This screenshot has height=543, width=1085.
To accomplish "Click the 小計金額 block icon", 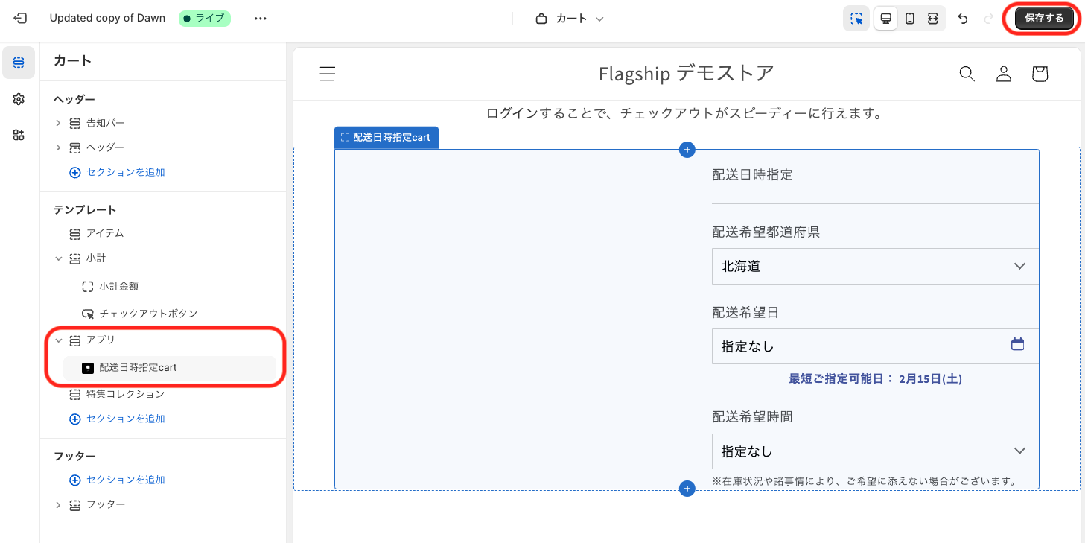I will click(x=87, y=286).
